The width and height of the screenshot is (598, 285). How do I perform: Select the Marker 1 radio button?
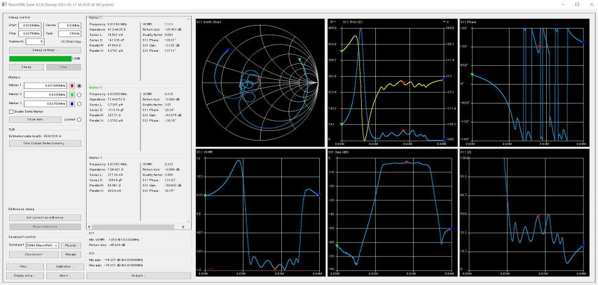(x=79, y=86)
